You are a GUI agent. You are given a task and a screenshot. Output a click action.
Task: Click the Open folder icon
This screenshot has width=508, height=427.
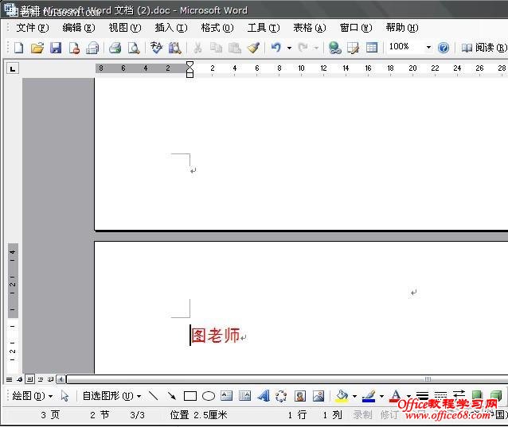click(37, 48)
